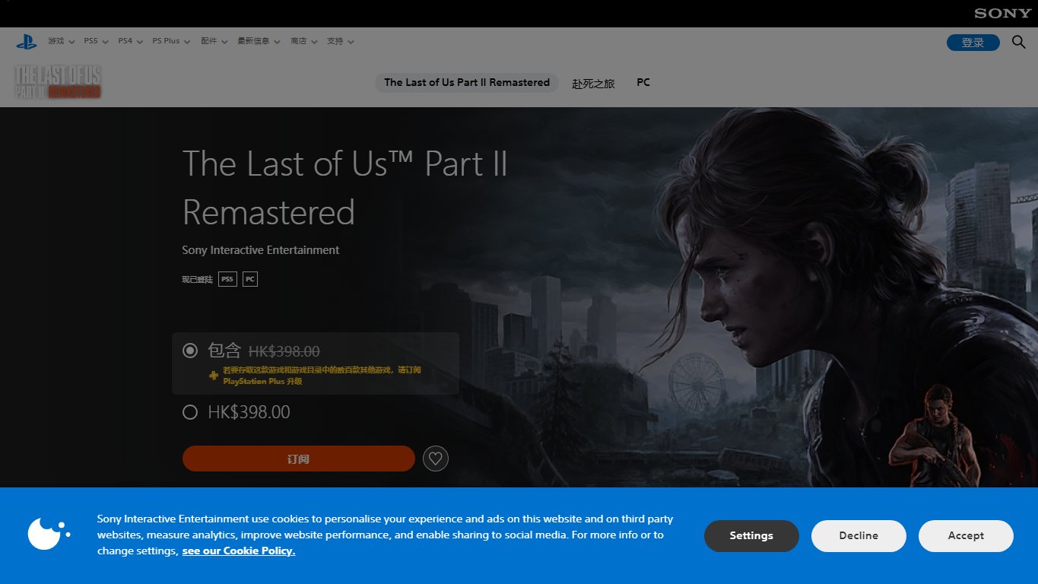Accept cookies

click(966, 536)
